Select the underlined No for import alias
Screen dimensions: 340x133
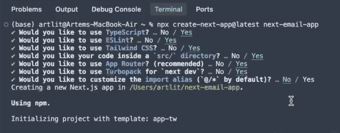(x=287, y=80)
